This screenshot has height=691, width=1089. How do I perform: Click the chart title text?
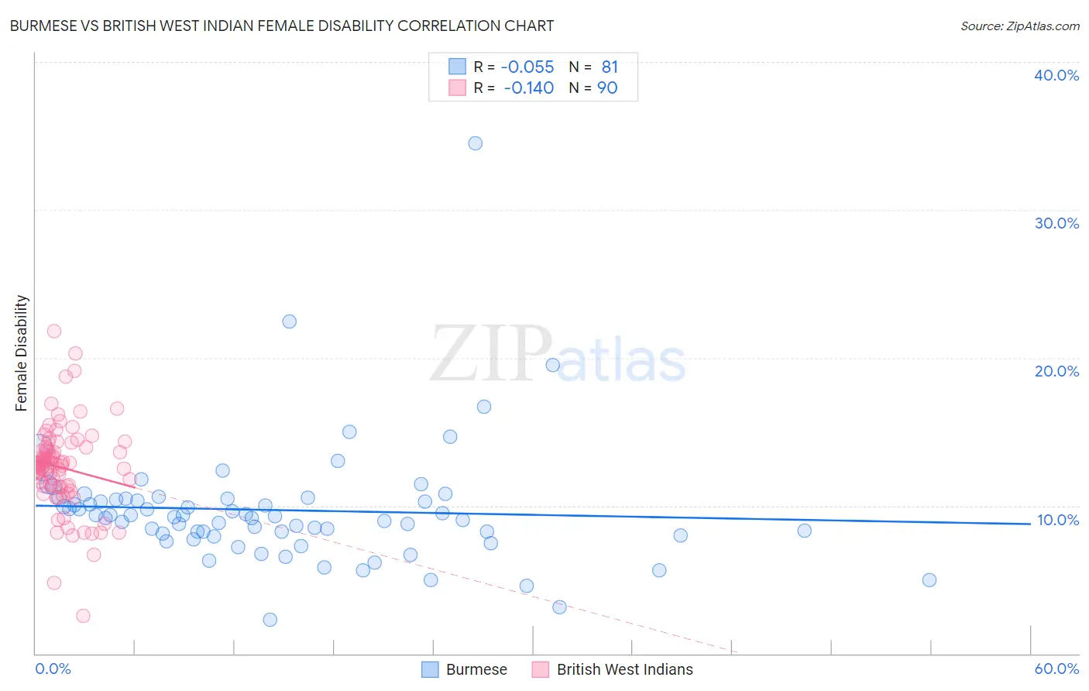coord(282,26)
